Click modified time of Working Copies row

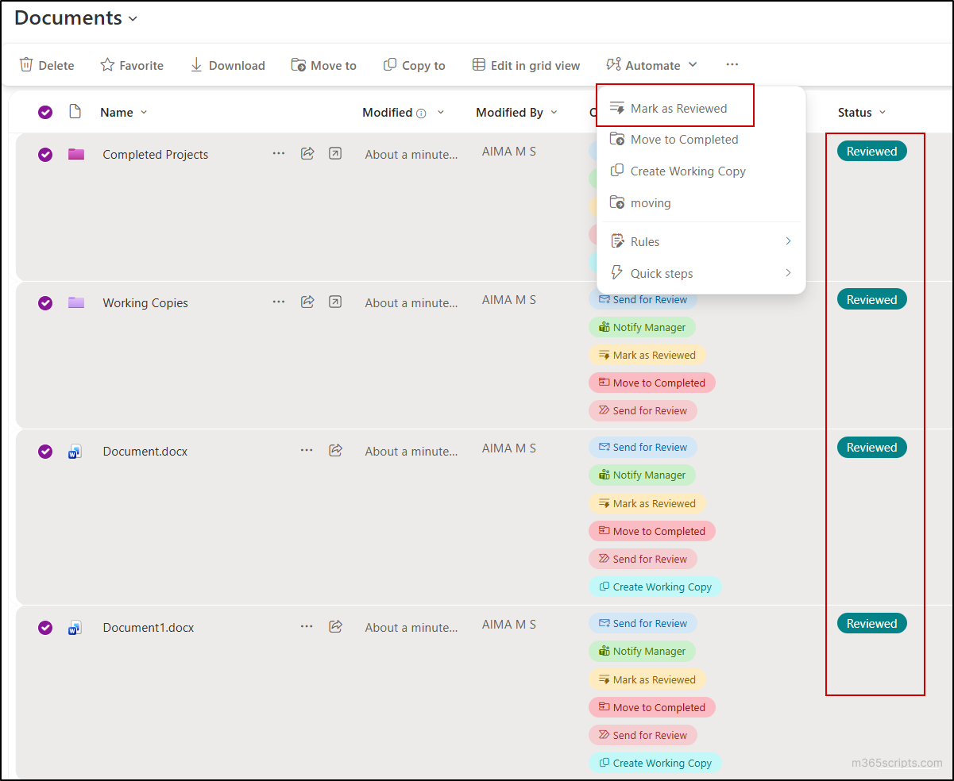411,302
